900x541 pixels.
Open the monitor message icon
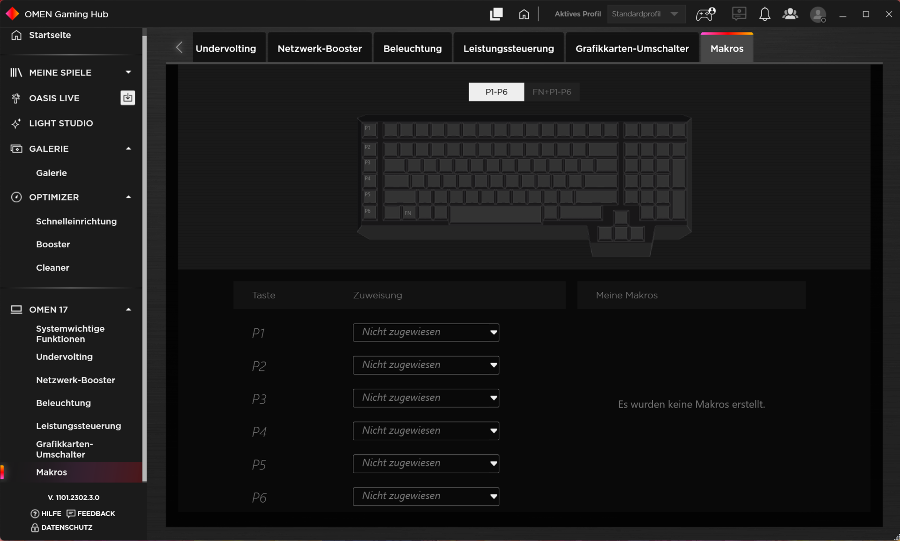[x=739, y=14]
